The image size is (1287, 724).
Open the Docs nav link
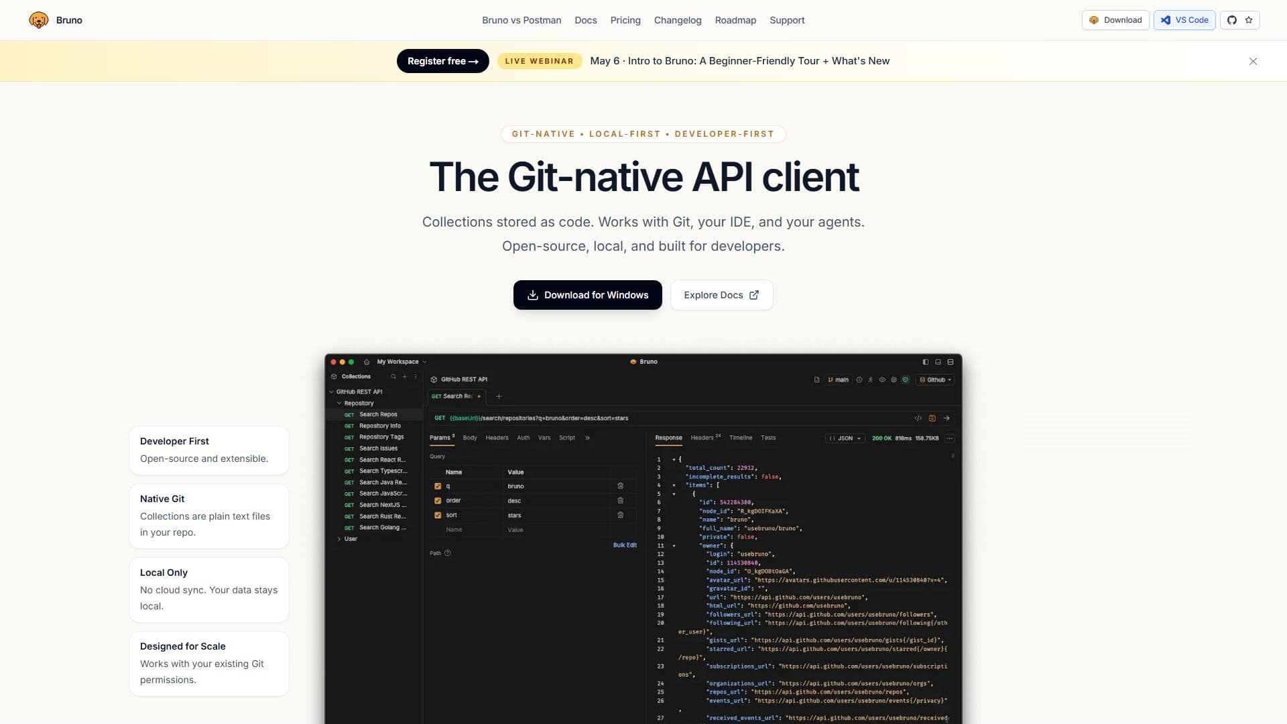click(x=585, y=20)
